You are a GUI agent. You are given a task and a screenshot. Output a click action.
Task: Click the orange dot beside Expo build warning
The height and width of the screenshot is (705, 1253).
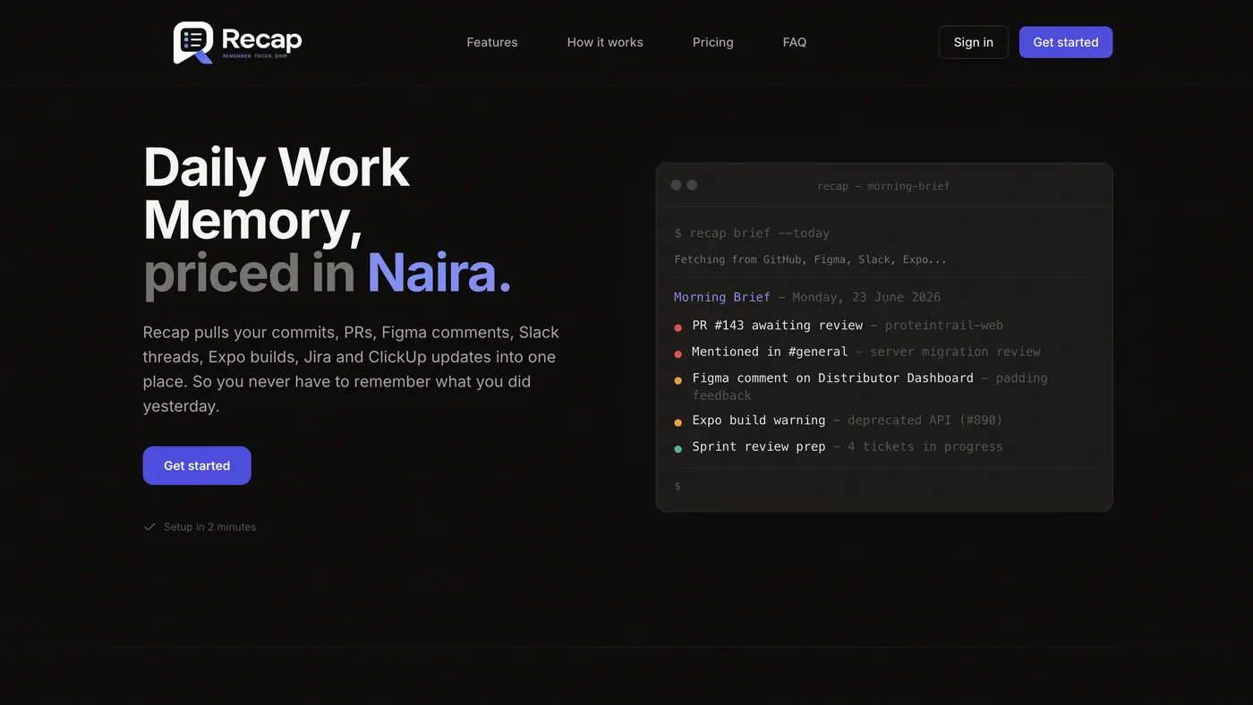[678, 422]
